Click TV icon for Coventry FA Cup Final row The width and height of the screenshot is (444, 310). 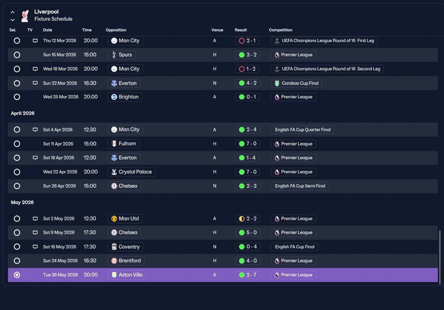click(x=35, y=247)
